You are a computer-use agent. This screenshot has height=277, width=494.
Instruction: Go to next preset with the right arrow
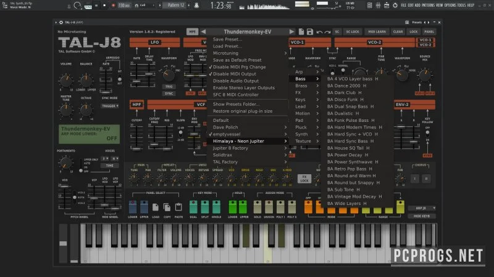click(291, 32)
